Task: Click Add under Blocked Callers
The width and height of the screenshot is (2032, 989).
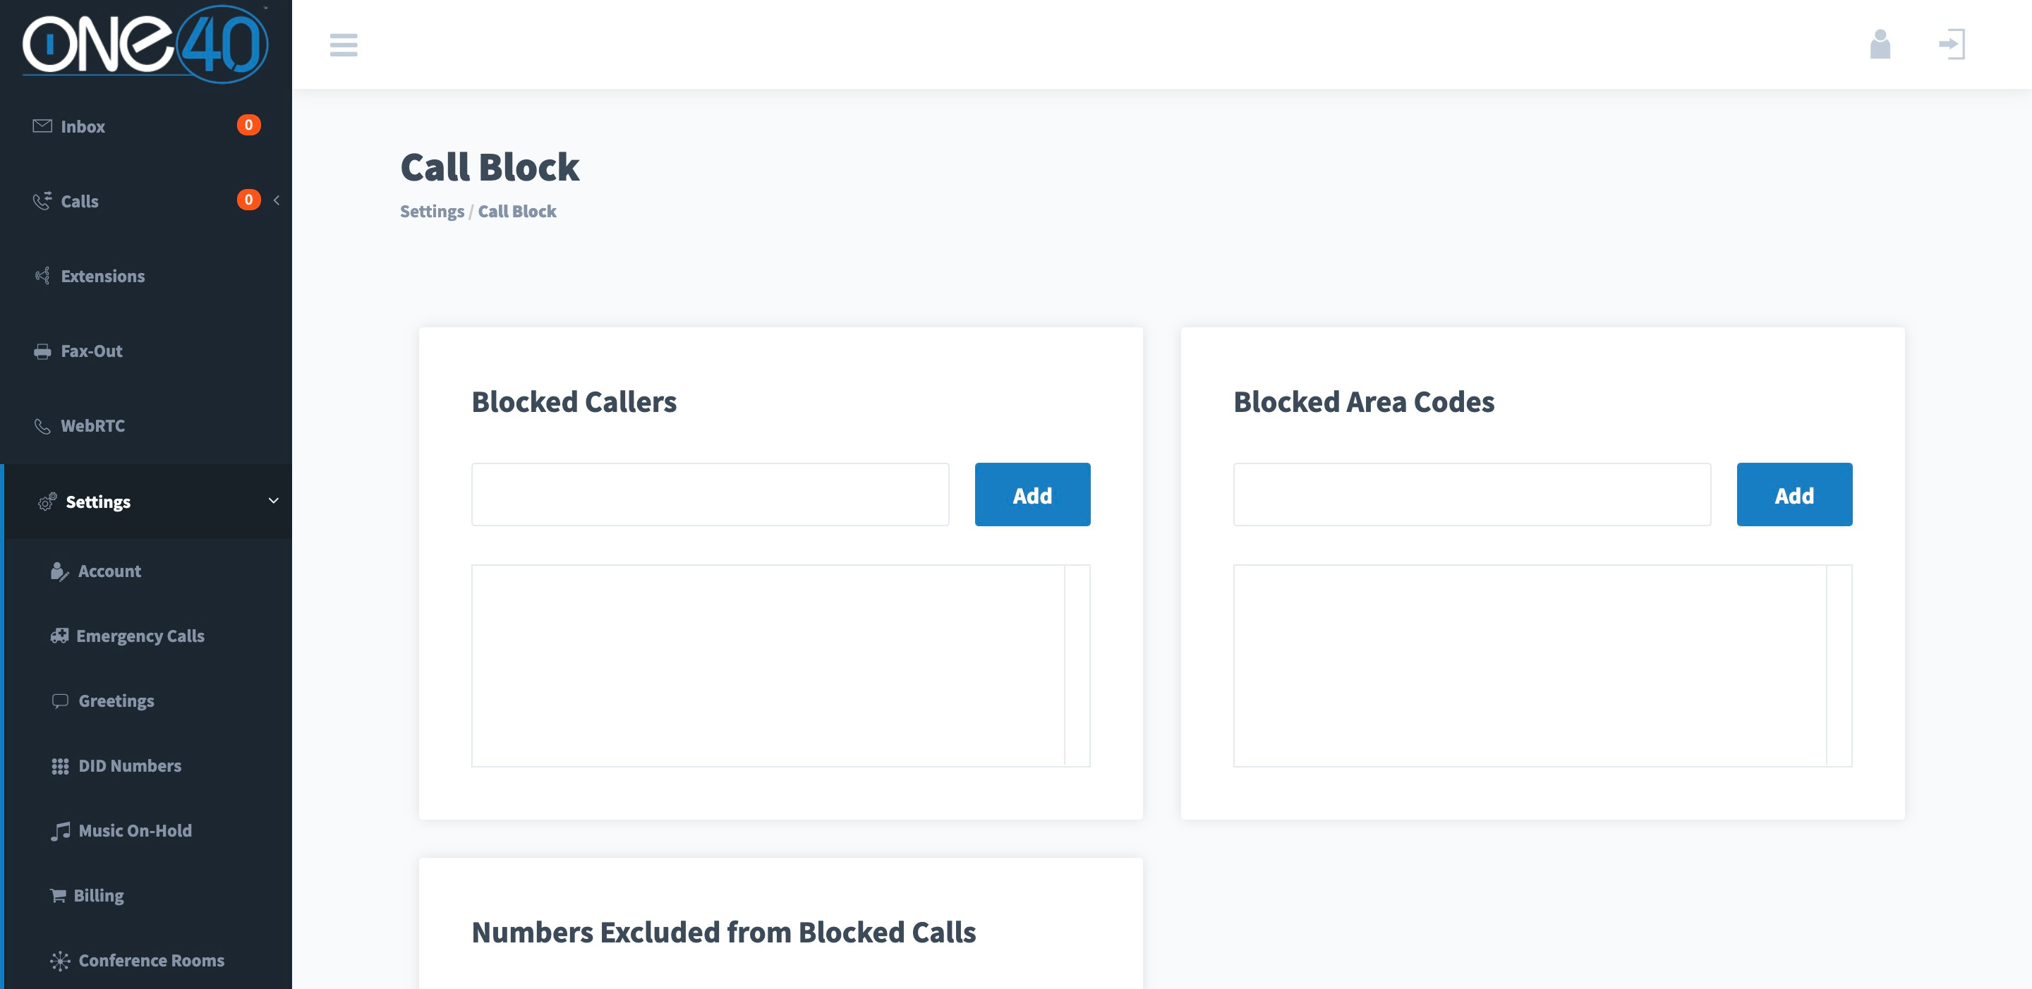Action: pyautogui.click(x=1032, y=494)
